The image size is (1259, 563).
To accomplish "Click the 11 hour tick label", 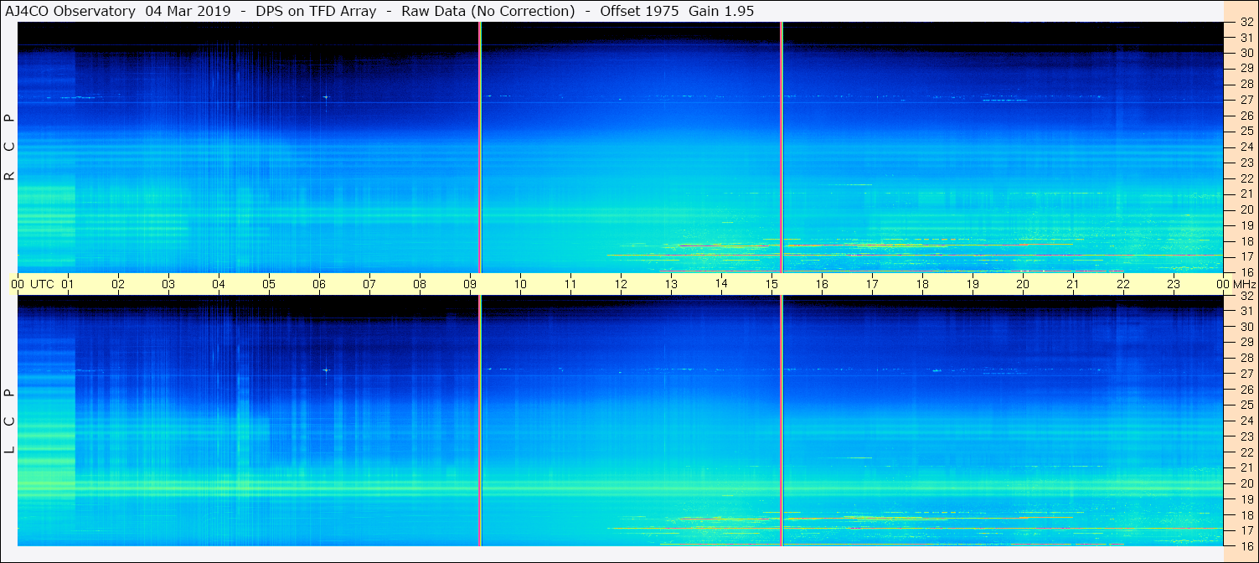I will pos(570,284).
